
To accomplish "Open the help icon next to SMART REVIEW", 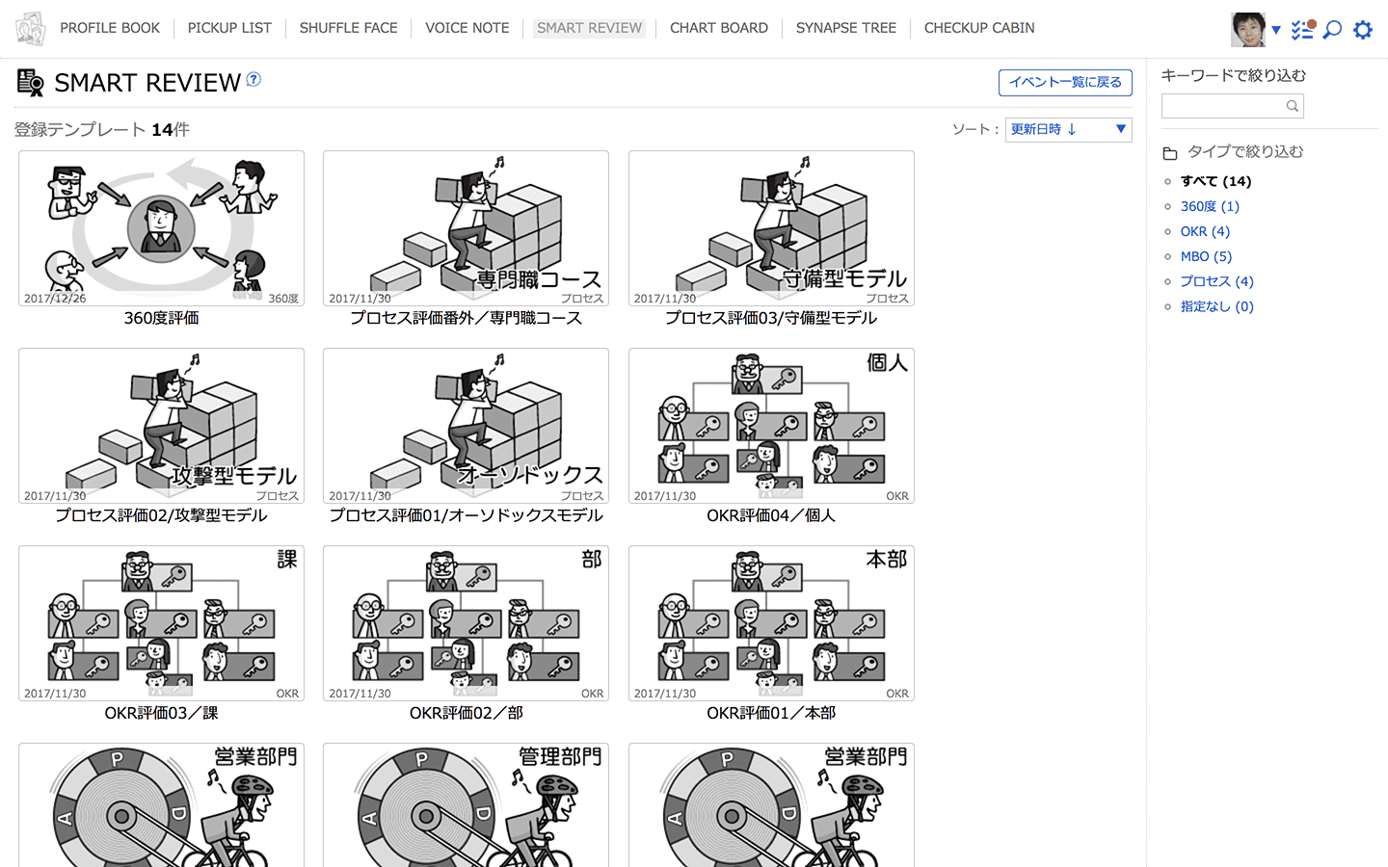I will [254, 79].
